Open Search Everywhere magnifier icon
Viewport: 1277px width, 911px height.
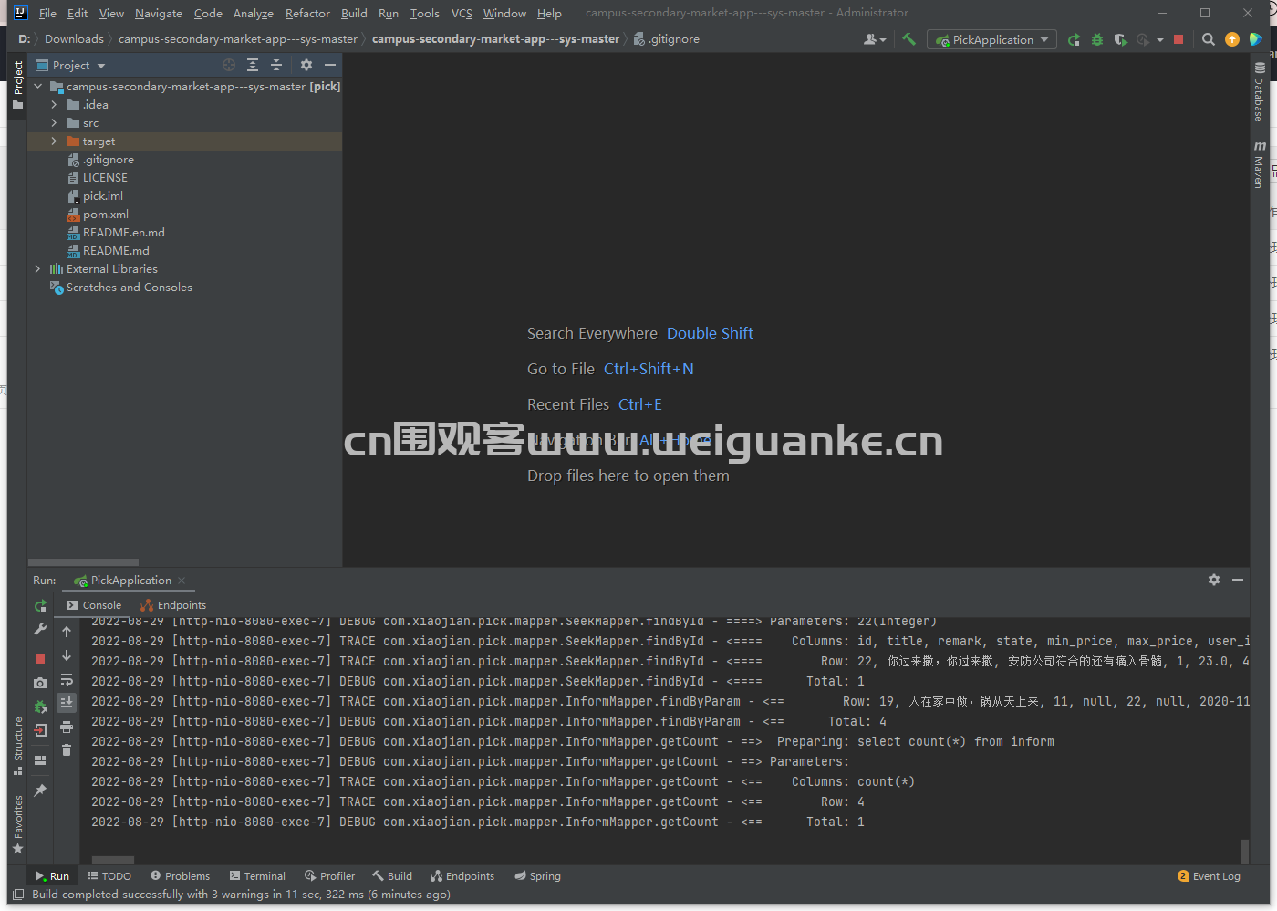click(x=1209, y=39)
